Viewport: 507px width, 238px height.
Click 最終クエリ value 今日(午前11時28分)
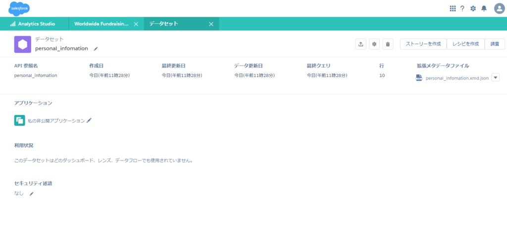pos(327,75)
